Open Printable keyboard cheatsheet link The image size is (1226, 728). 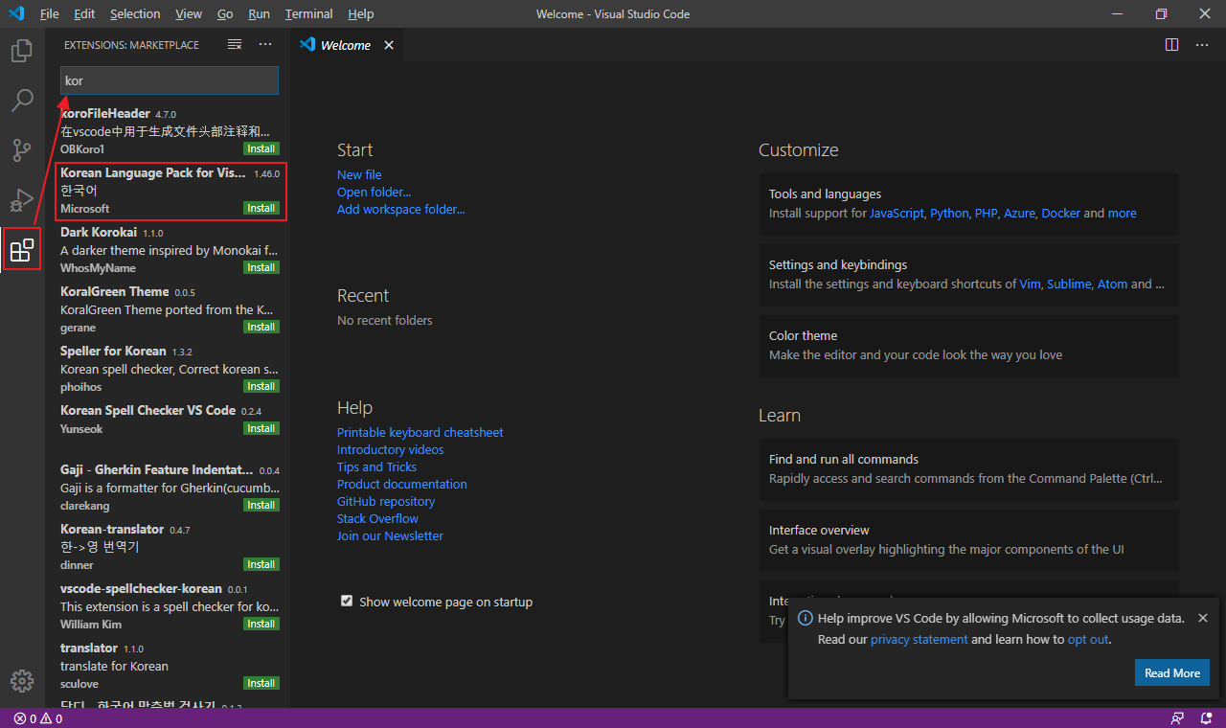click(420, 432)
